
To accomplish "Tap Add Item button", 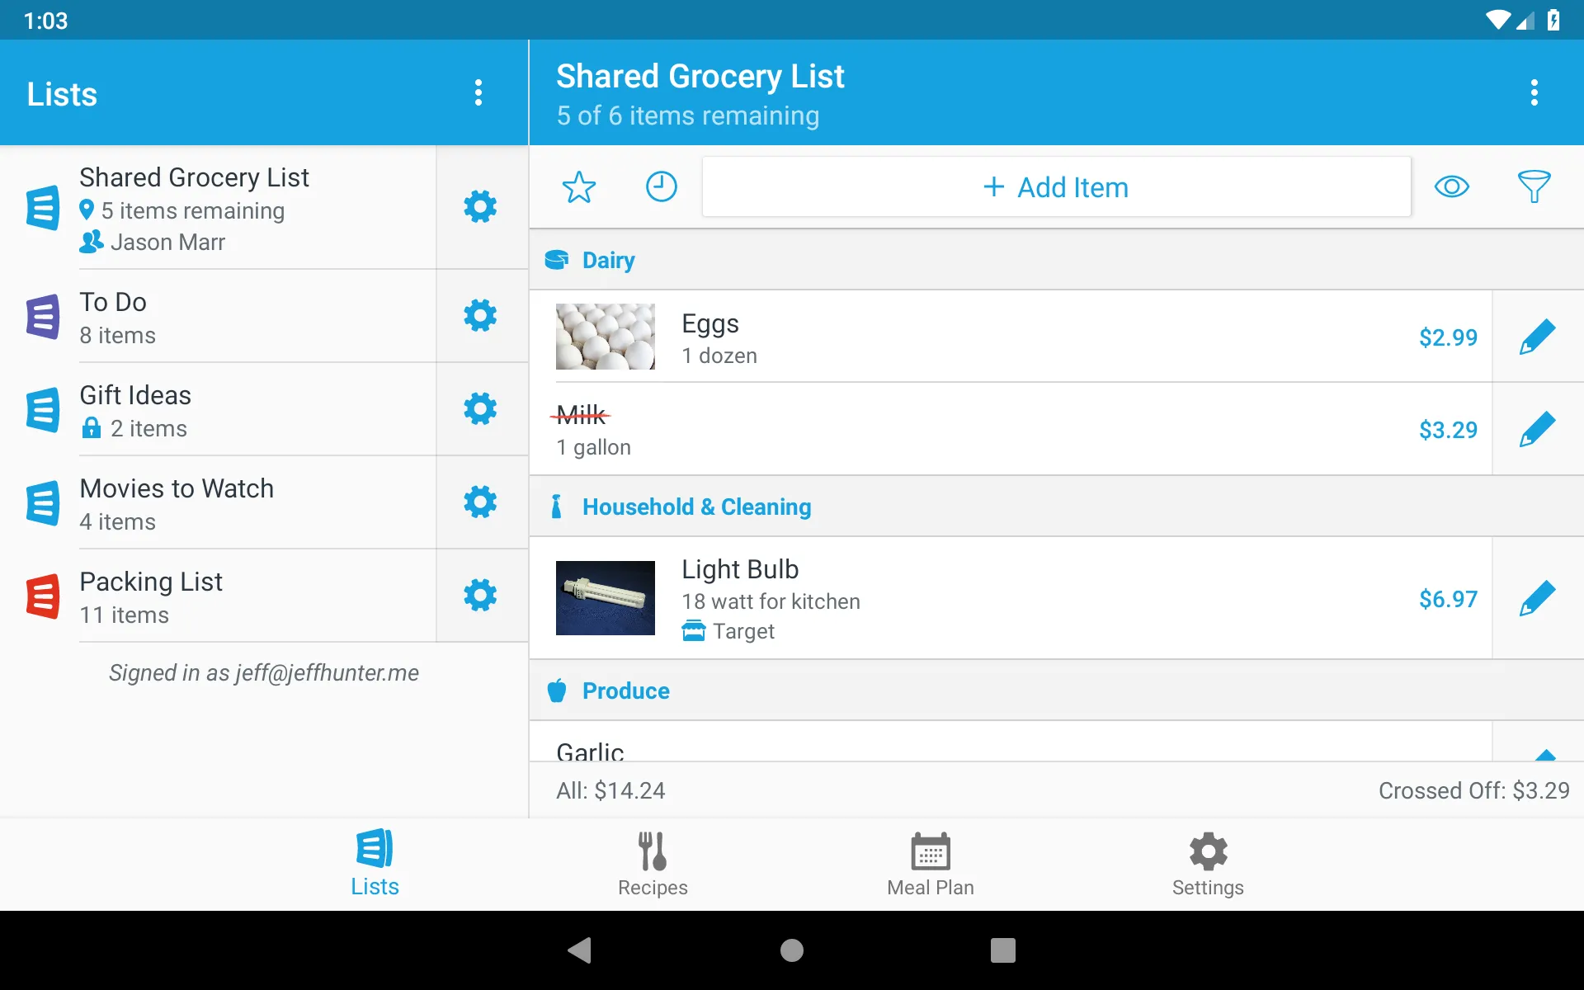I will click(1054, 187).
